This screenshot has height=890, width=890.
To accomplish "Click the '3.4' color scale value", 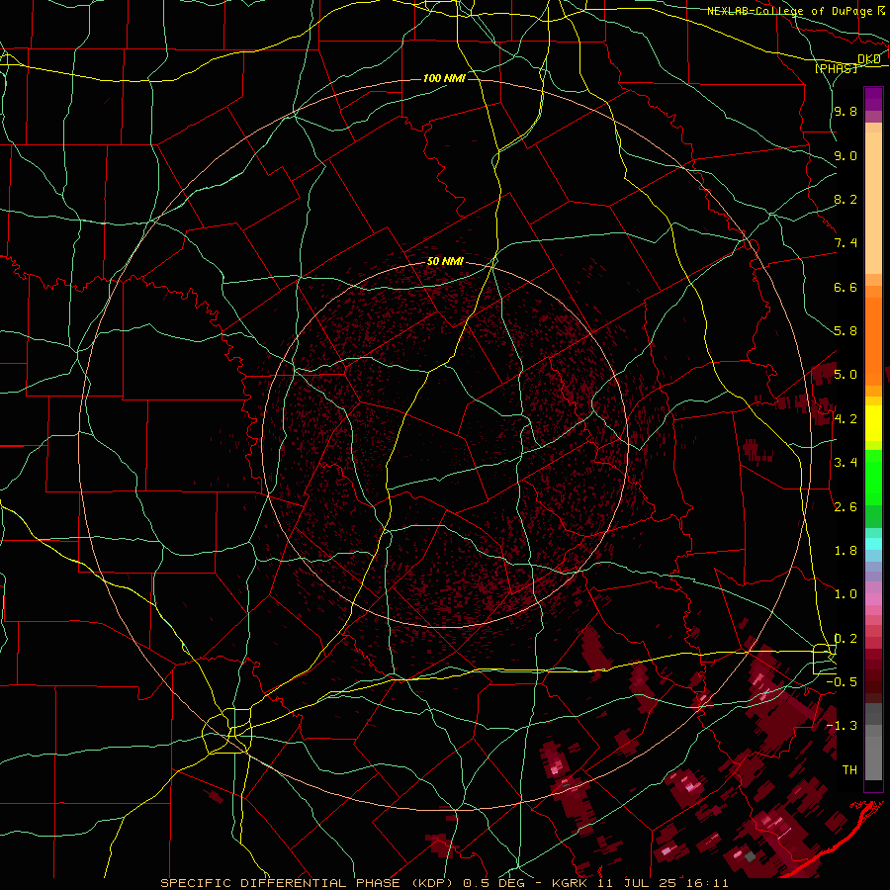I will (845, 463).
